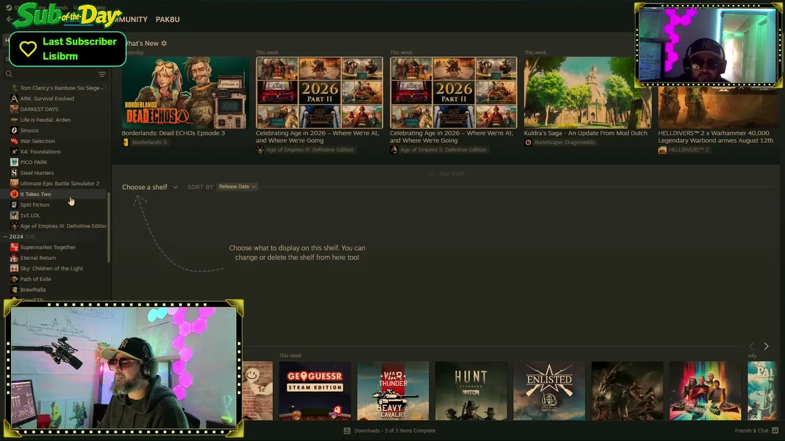Open the Choose a shelf dropdown

[x=150, y=187]
